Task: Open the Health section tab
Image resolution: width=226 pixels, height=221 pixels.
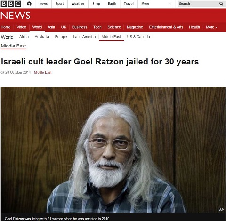Action: 194,27
